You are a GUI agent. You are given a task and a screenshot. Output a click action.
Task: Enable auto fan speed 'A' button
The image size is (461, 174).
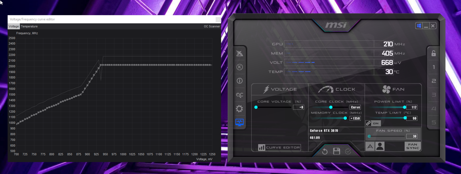[x=370, y=146]
